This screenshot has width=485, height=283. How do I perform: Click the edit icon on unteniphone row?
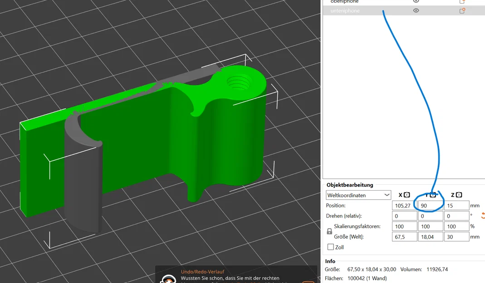[x=462, y=10]
